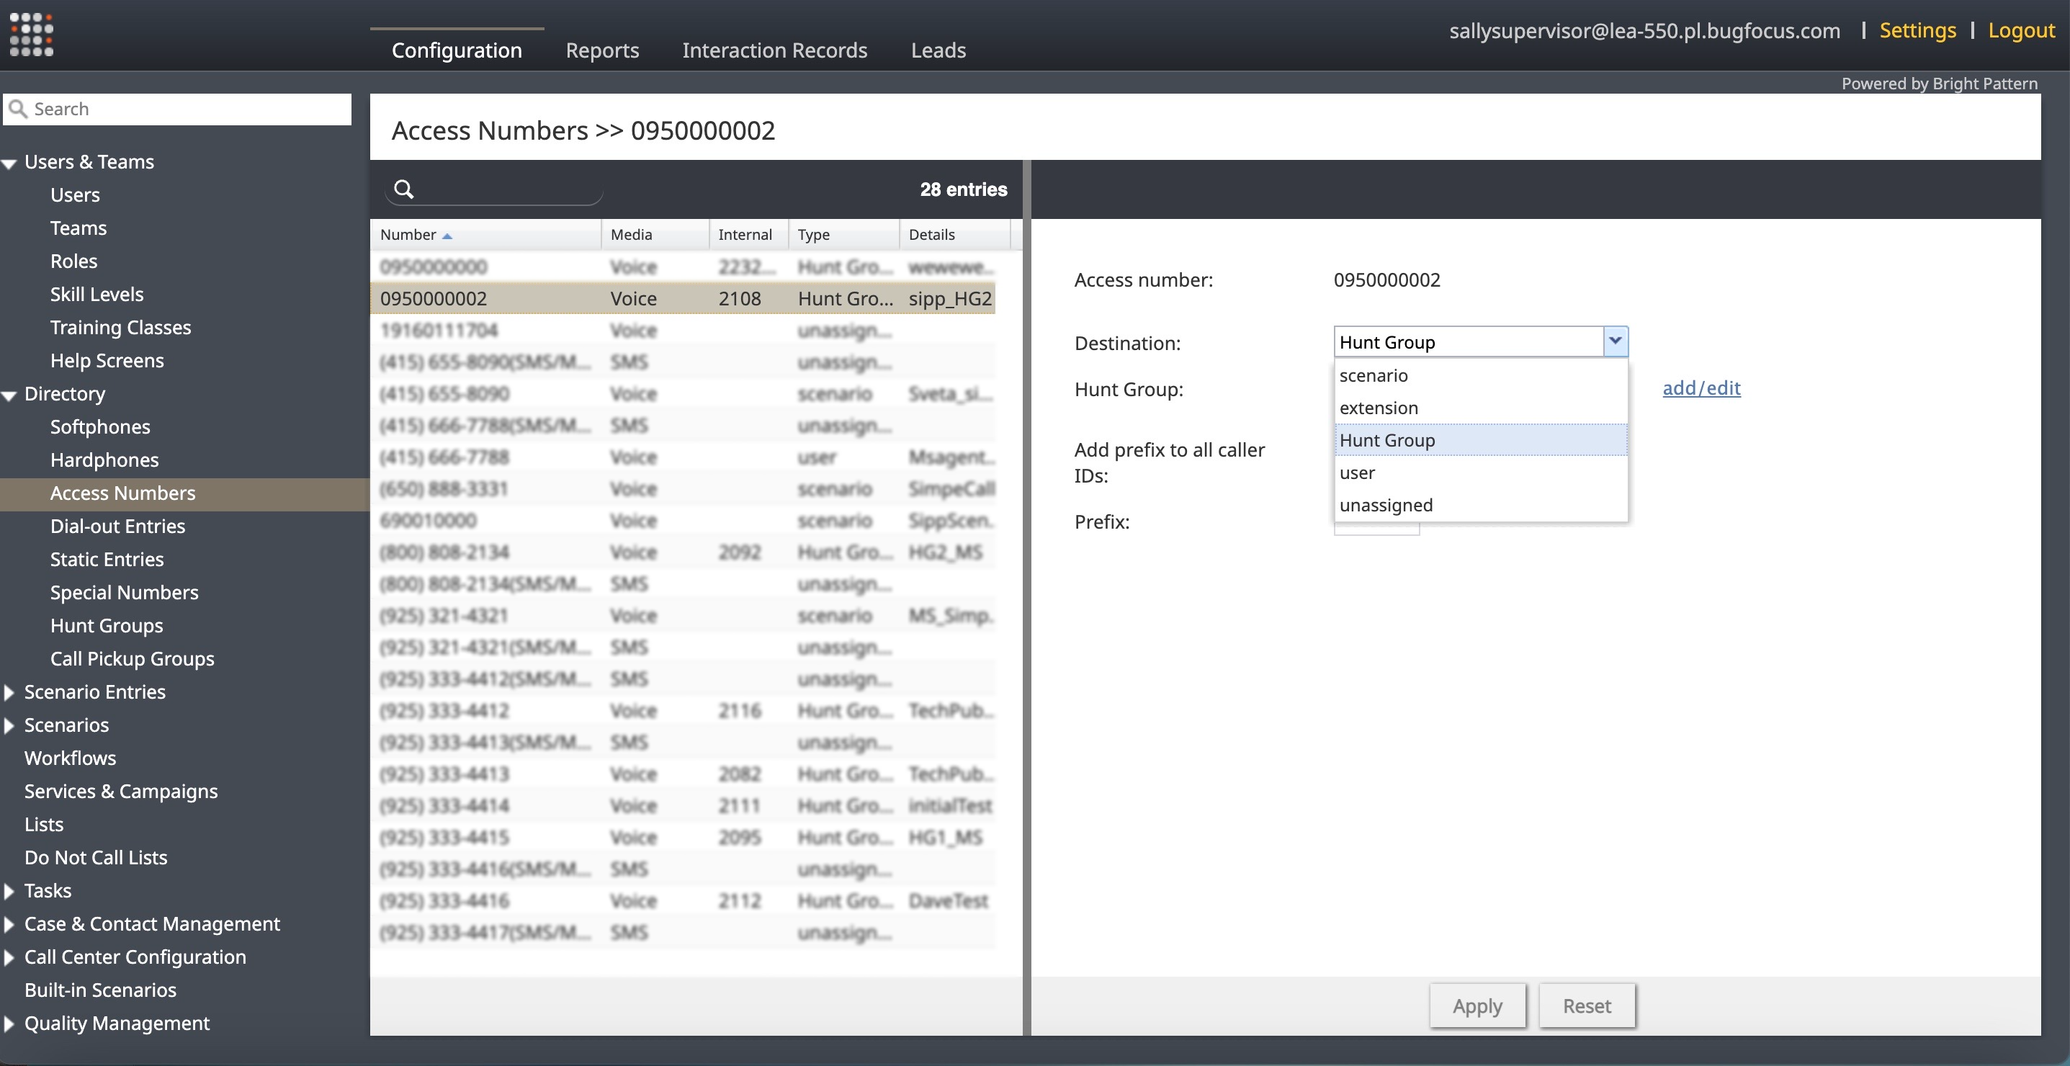Viewport: 2070px width, 1066px height.
Task: Click the dotted grid application logo
Action: 32,35
